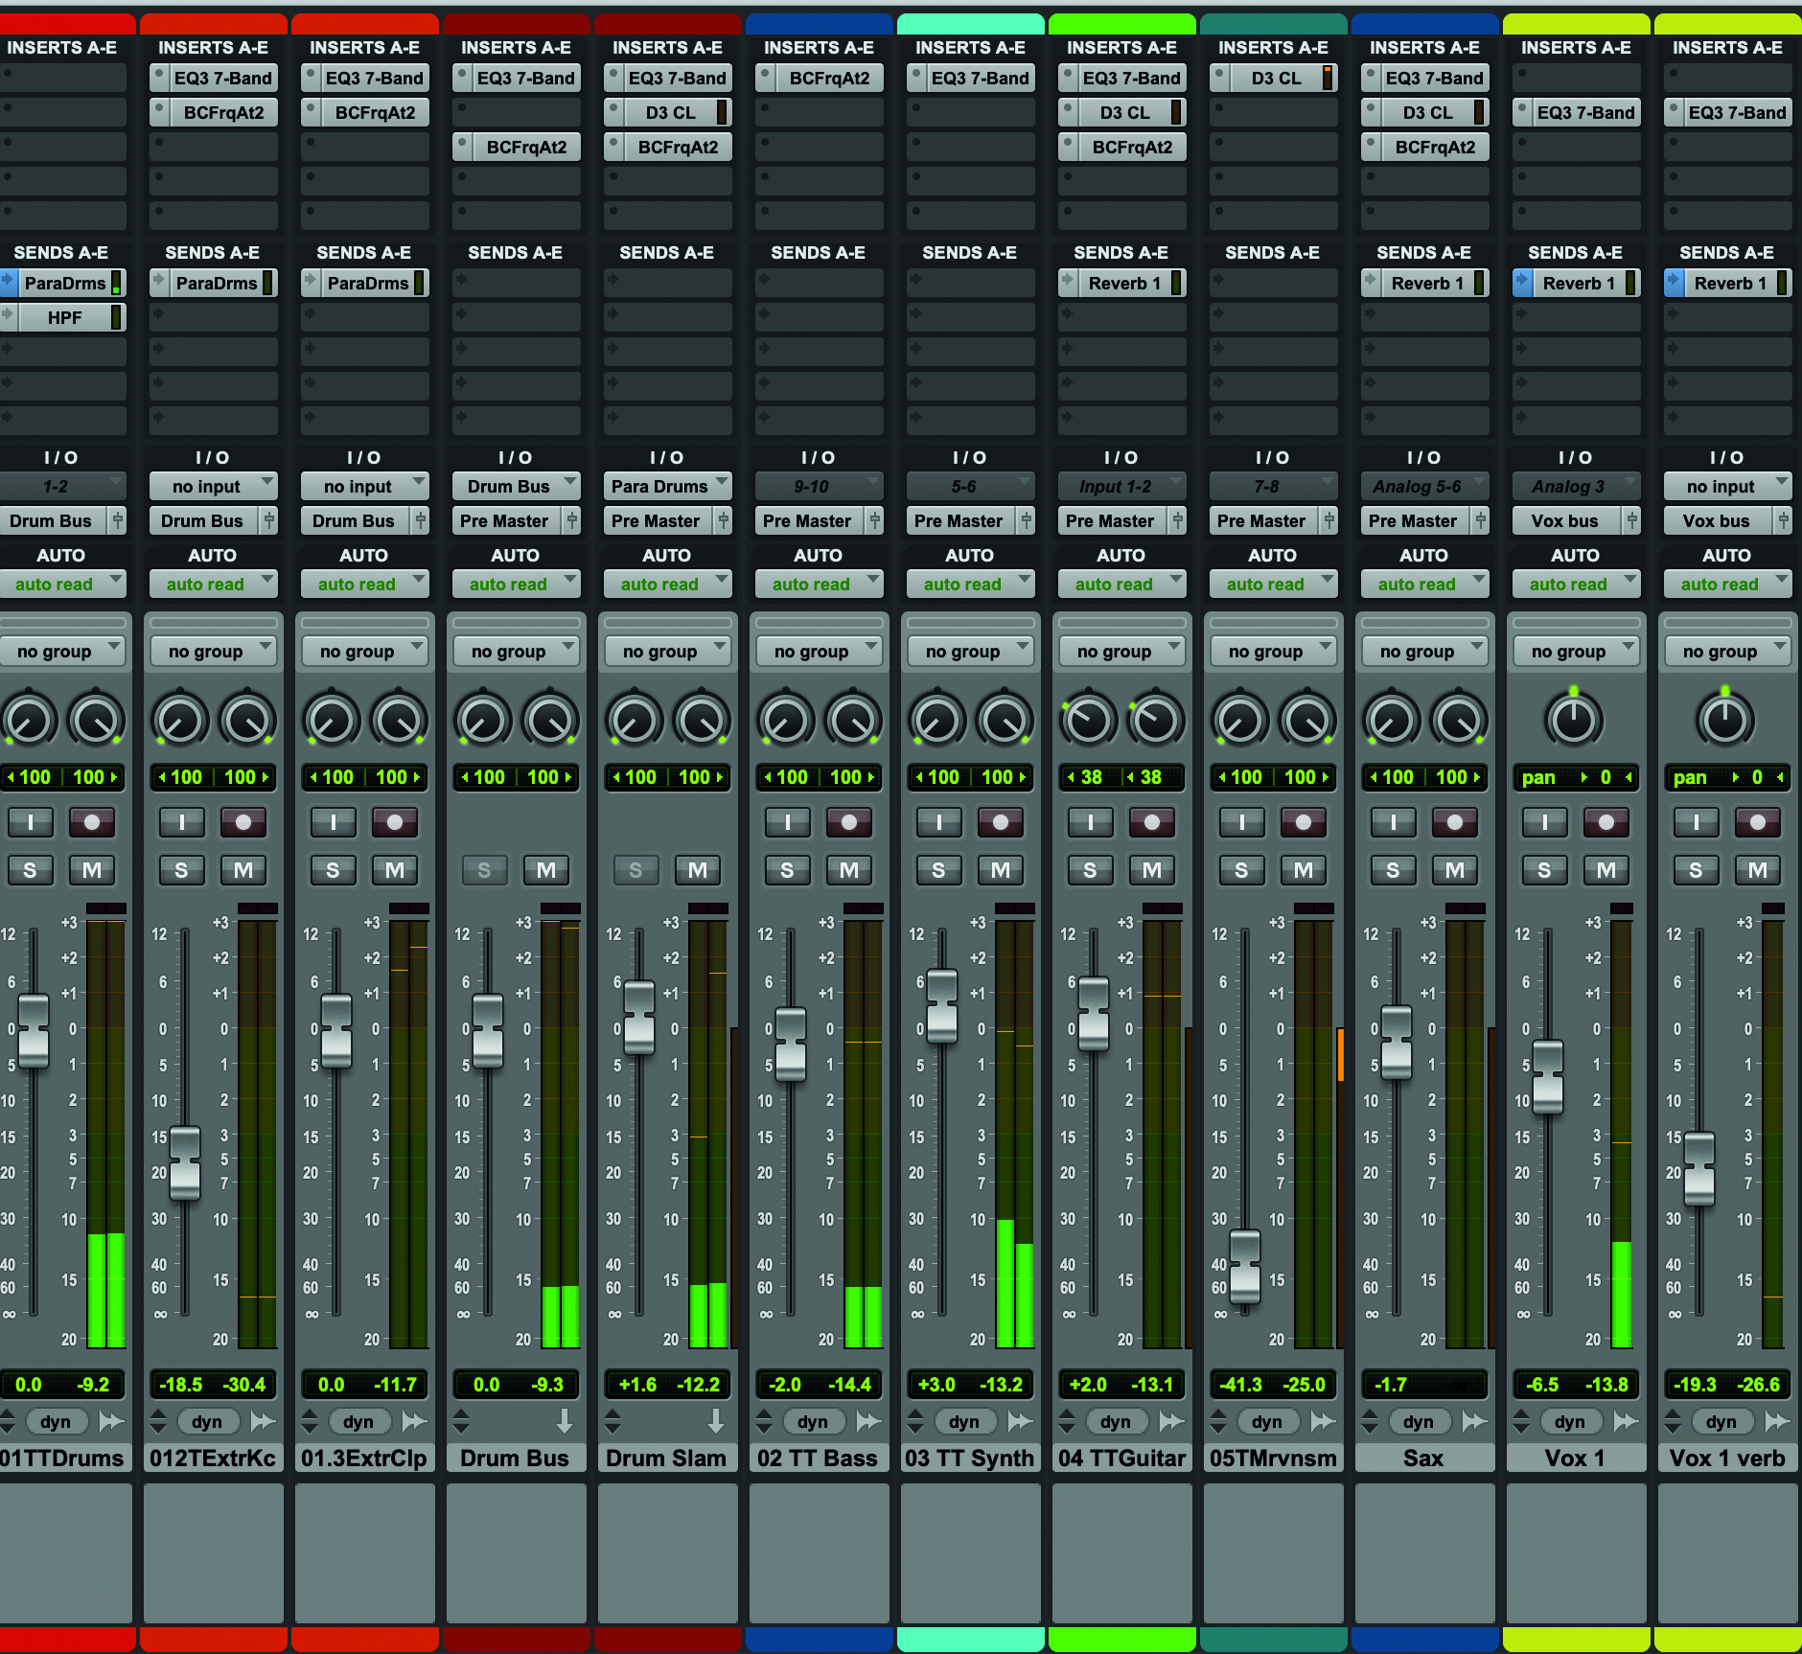1802x1654 pixels.
Task: Open output window arrow on 04 TTGuitar
Action: point(1171,1421)
